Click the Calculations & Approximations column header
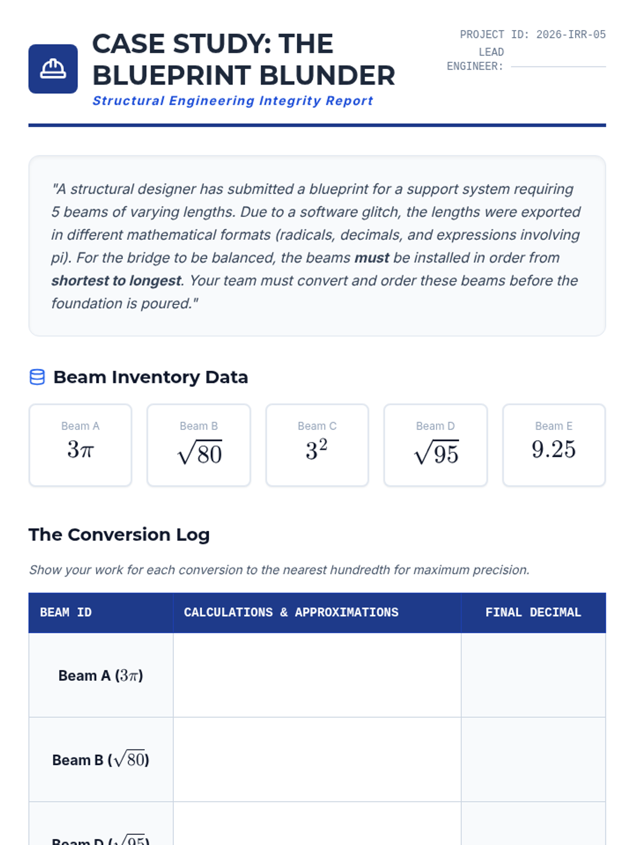 click(291, 613)
